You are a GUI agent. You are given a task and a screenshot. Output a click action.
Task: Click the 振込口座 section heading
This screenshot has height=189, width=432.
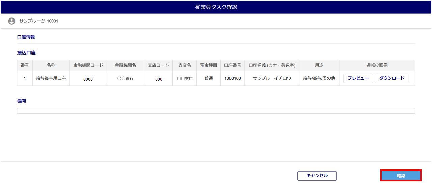(x=26, y=53)
